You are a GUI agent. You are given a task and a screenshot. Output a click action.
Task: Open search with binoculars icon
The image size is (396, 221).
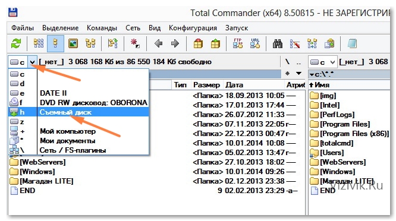[278, 43]
